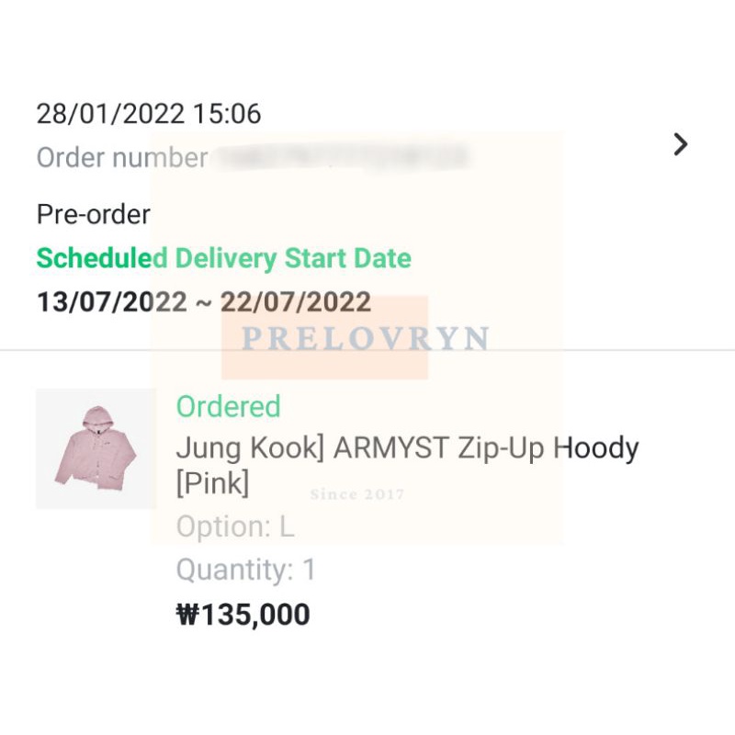
Task: Click the 'Ordered' status label
Action: coord(227,406)
